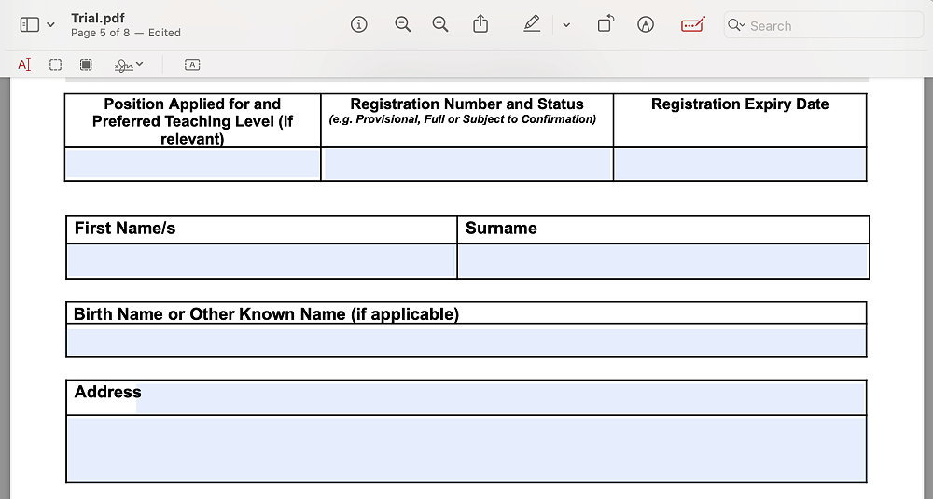Toggle the form filling toolbar button
The image size is (933, 499).
(692, 25)
